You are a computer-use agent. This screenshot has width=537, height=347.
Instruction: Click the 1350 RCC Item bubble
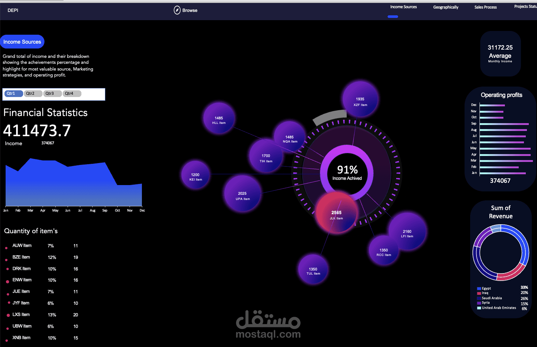click(x=384, y=250)
